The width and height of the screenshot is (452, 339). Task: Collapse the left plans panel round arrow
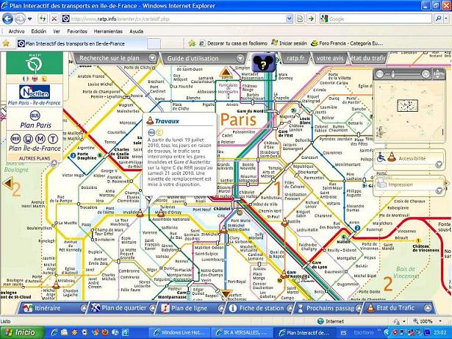pos(54,163)
